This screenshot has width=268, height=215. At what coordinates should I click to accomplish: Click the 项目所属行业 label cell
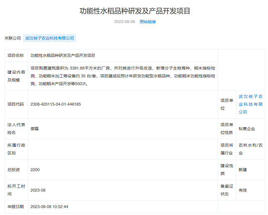(x=227, y=149)
